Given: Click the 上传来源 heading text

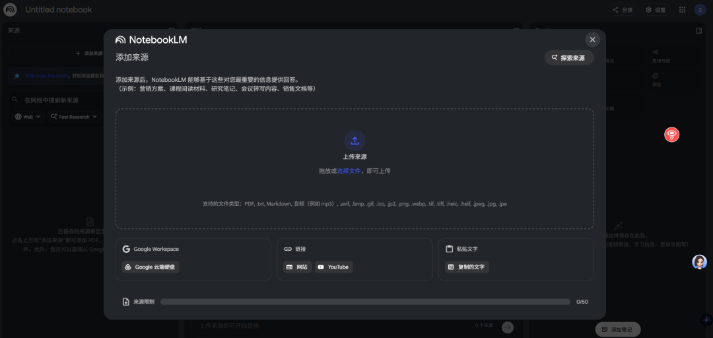Looking at the screenshot, I should 355,156.
